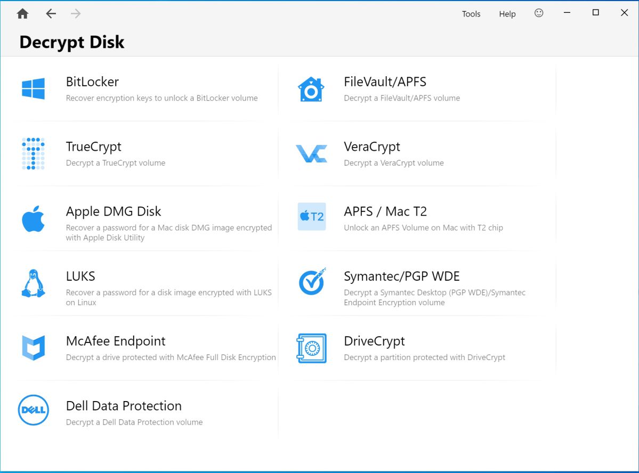Click the Apple logo for DMG Disk
Screen dimensions: 639x473
coord(33,219)
